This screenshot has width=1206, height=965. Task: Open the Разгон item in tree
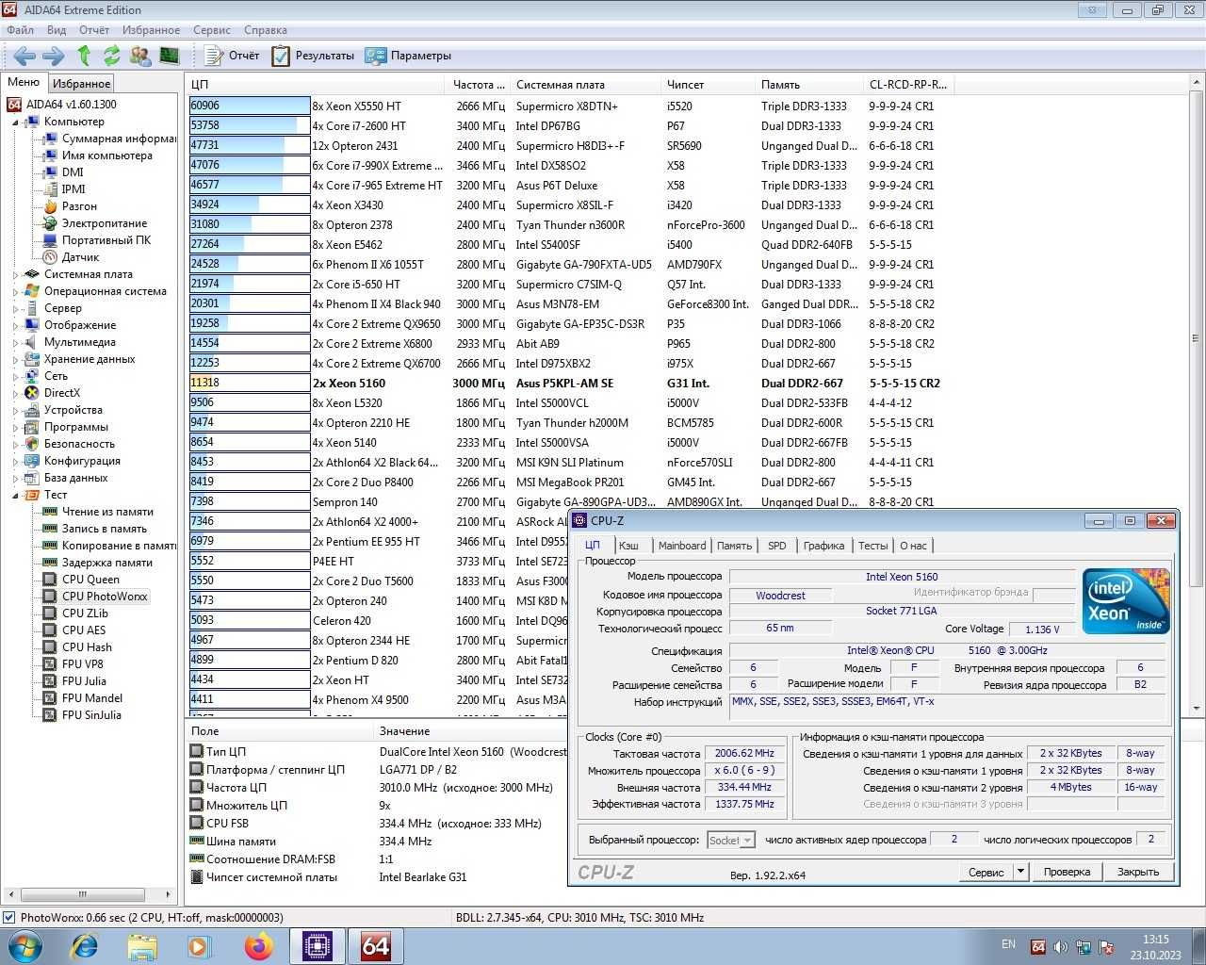79,206
